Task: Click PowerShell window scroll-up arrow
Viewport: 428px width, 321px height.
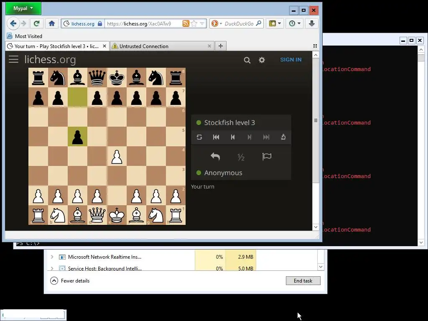Action: [421, 50]
